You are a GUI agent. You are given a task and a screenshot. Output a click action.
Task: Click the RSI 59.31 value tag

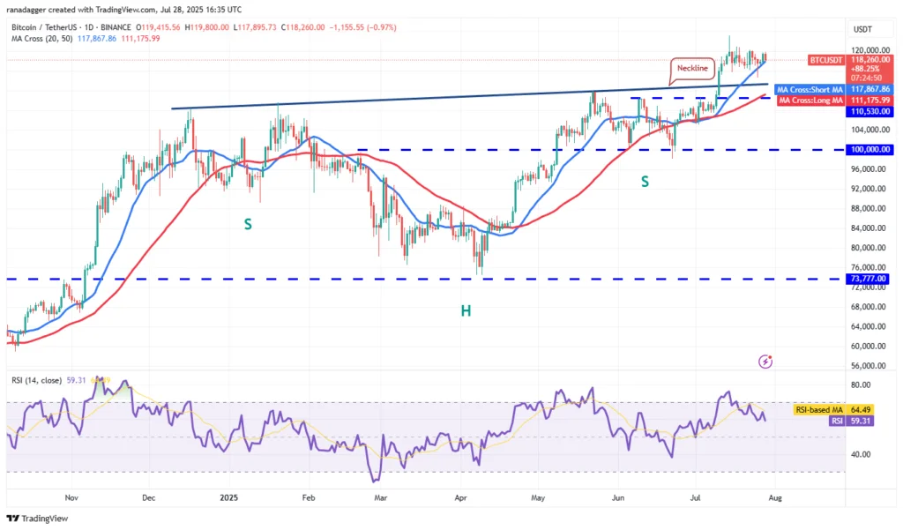tap(861, 422)
